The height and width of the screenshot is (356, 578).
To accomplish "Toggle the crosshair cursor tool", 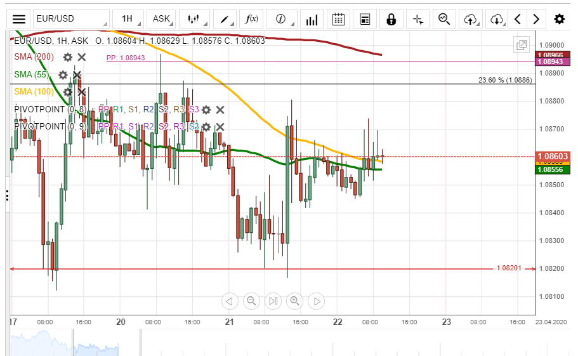I will 417,19.
